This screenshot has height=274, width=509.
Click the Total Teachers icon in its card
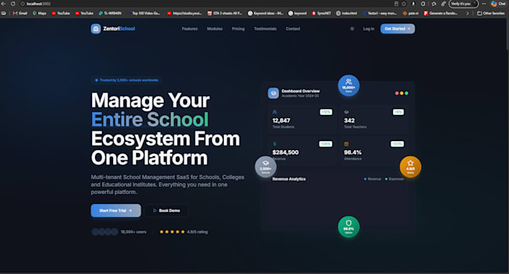click(347, 112)
